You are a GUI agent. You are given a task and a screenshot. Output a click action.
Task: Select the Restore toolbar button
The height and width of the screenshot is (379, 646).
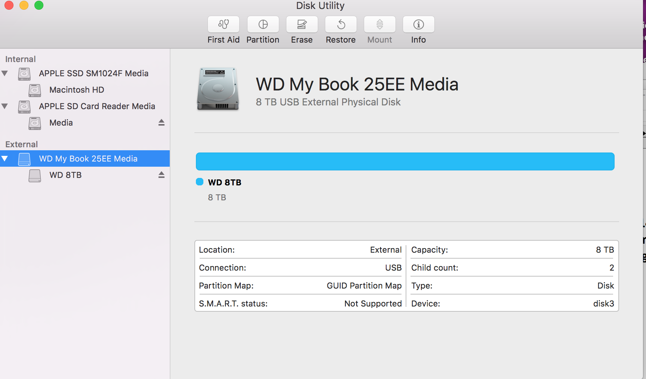coord(341,24)
